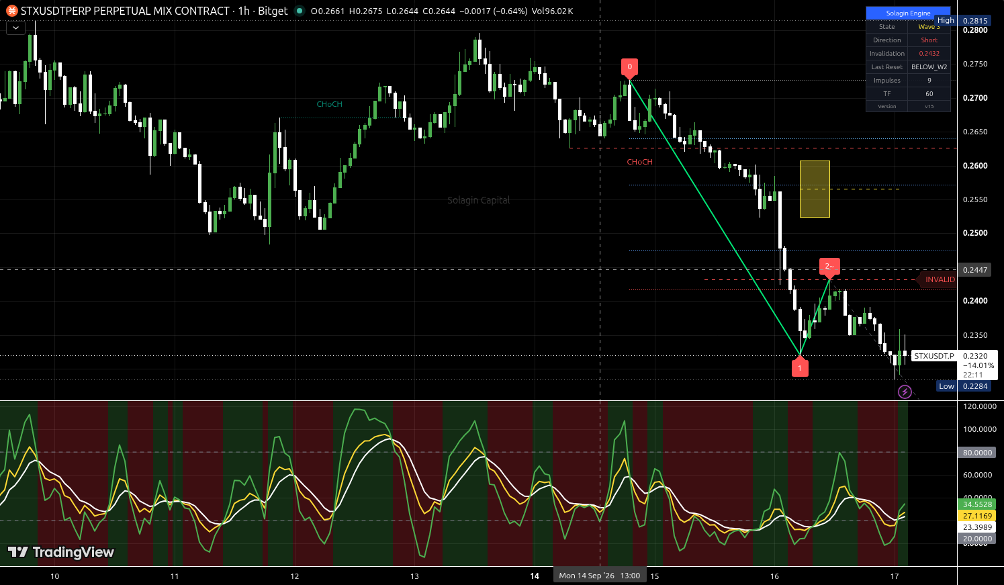Click the yellow state value beside State

(929, 27)
